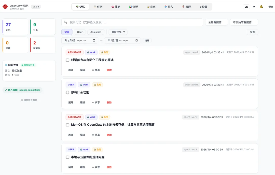Select the checkbox for 对话能力与自动化工程能力概述
Image resolution: width=275 pixels, height=175 pixels.
[x=67, y=60]
